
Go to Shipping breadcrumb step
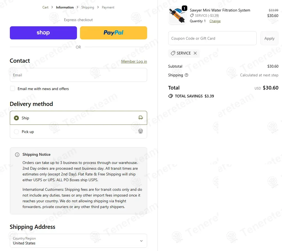tap(88, 7)
